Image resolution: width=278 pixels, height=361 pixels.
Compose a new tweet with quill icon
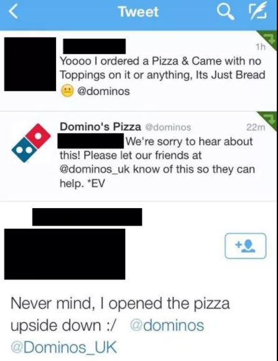point(258,11)
